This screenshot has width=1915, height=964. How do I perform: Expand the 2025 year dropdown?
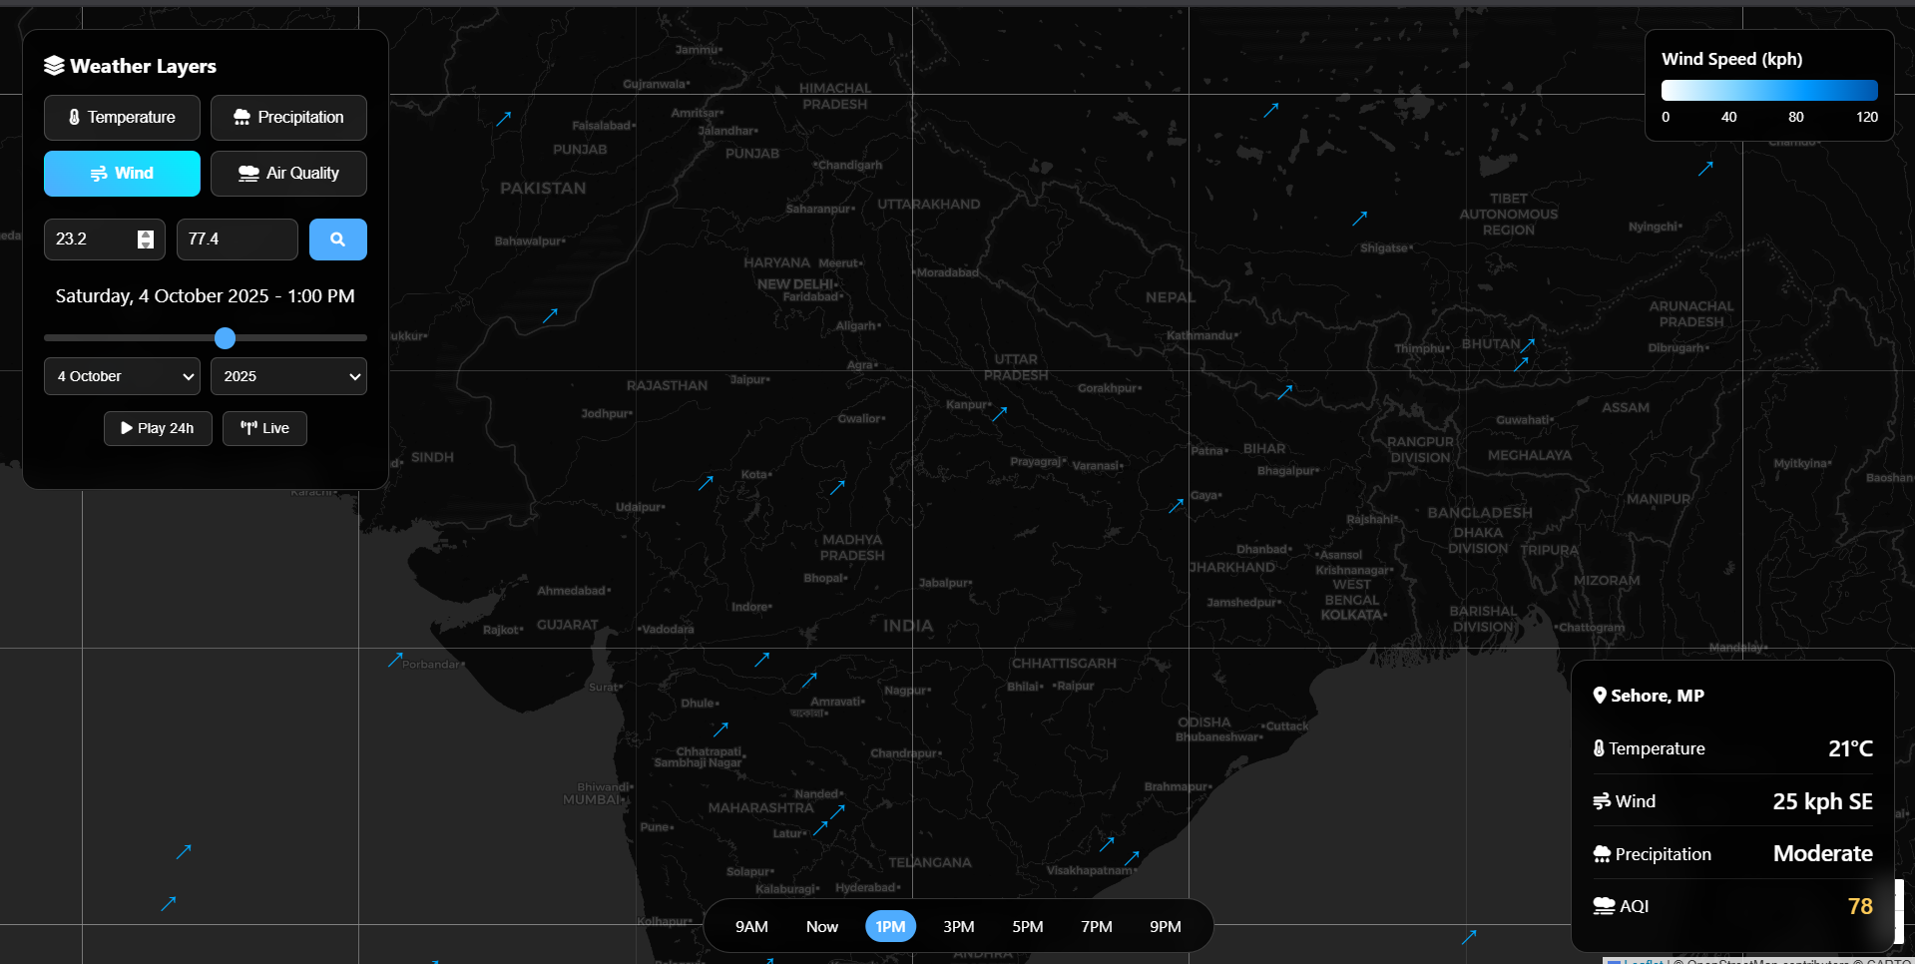(x=288, y=376)
